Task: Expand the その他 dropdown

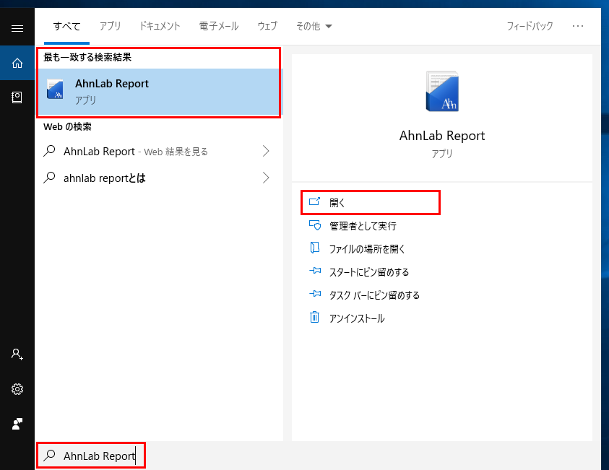Action: point(314,27)
